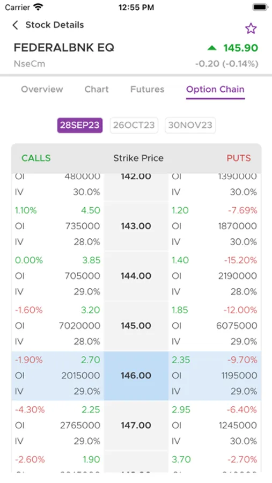Select the 28SEP23 expiry
Image resolution: width=272 pixels, height=483 pixels.
point(80,125)
